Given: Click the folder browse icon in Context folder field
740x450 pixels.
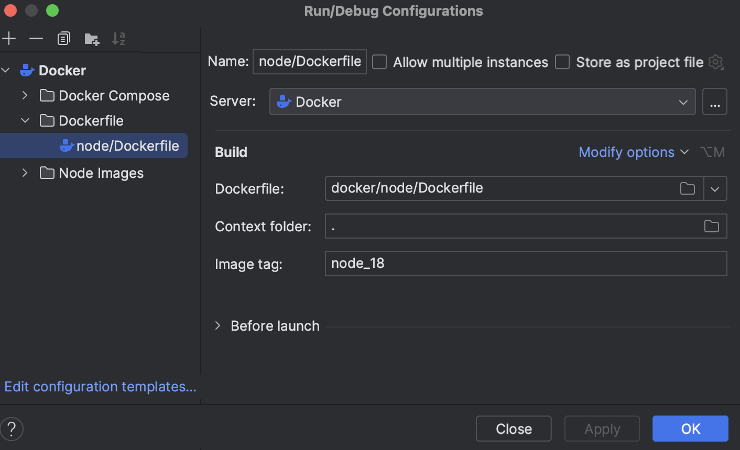Looking at the screenshot, I should (711, 226).
